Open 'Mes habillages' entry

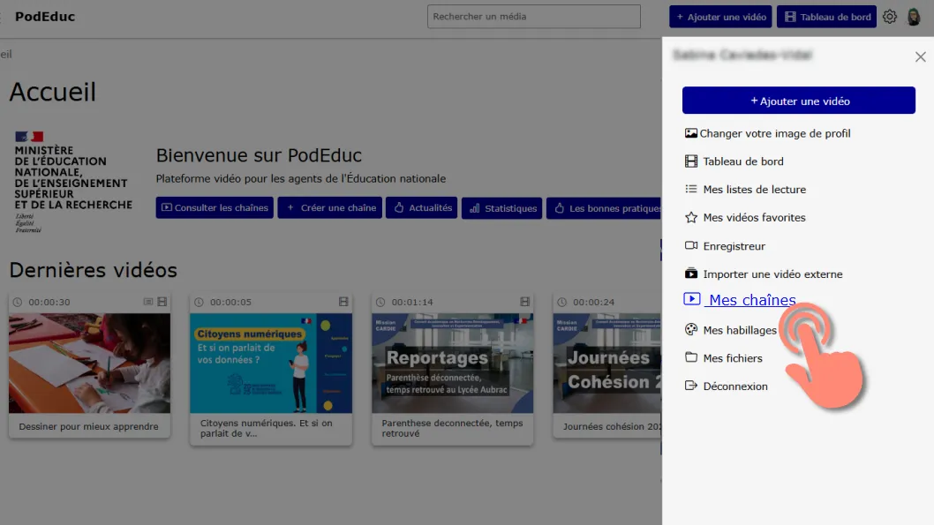(740, 330)
